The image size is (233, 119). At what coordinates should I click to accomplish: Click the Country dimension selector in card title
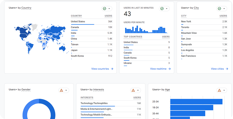[x=26, y=8]
